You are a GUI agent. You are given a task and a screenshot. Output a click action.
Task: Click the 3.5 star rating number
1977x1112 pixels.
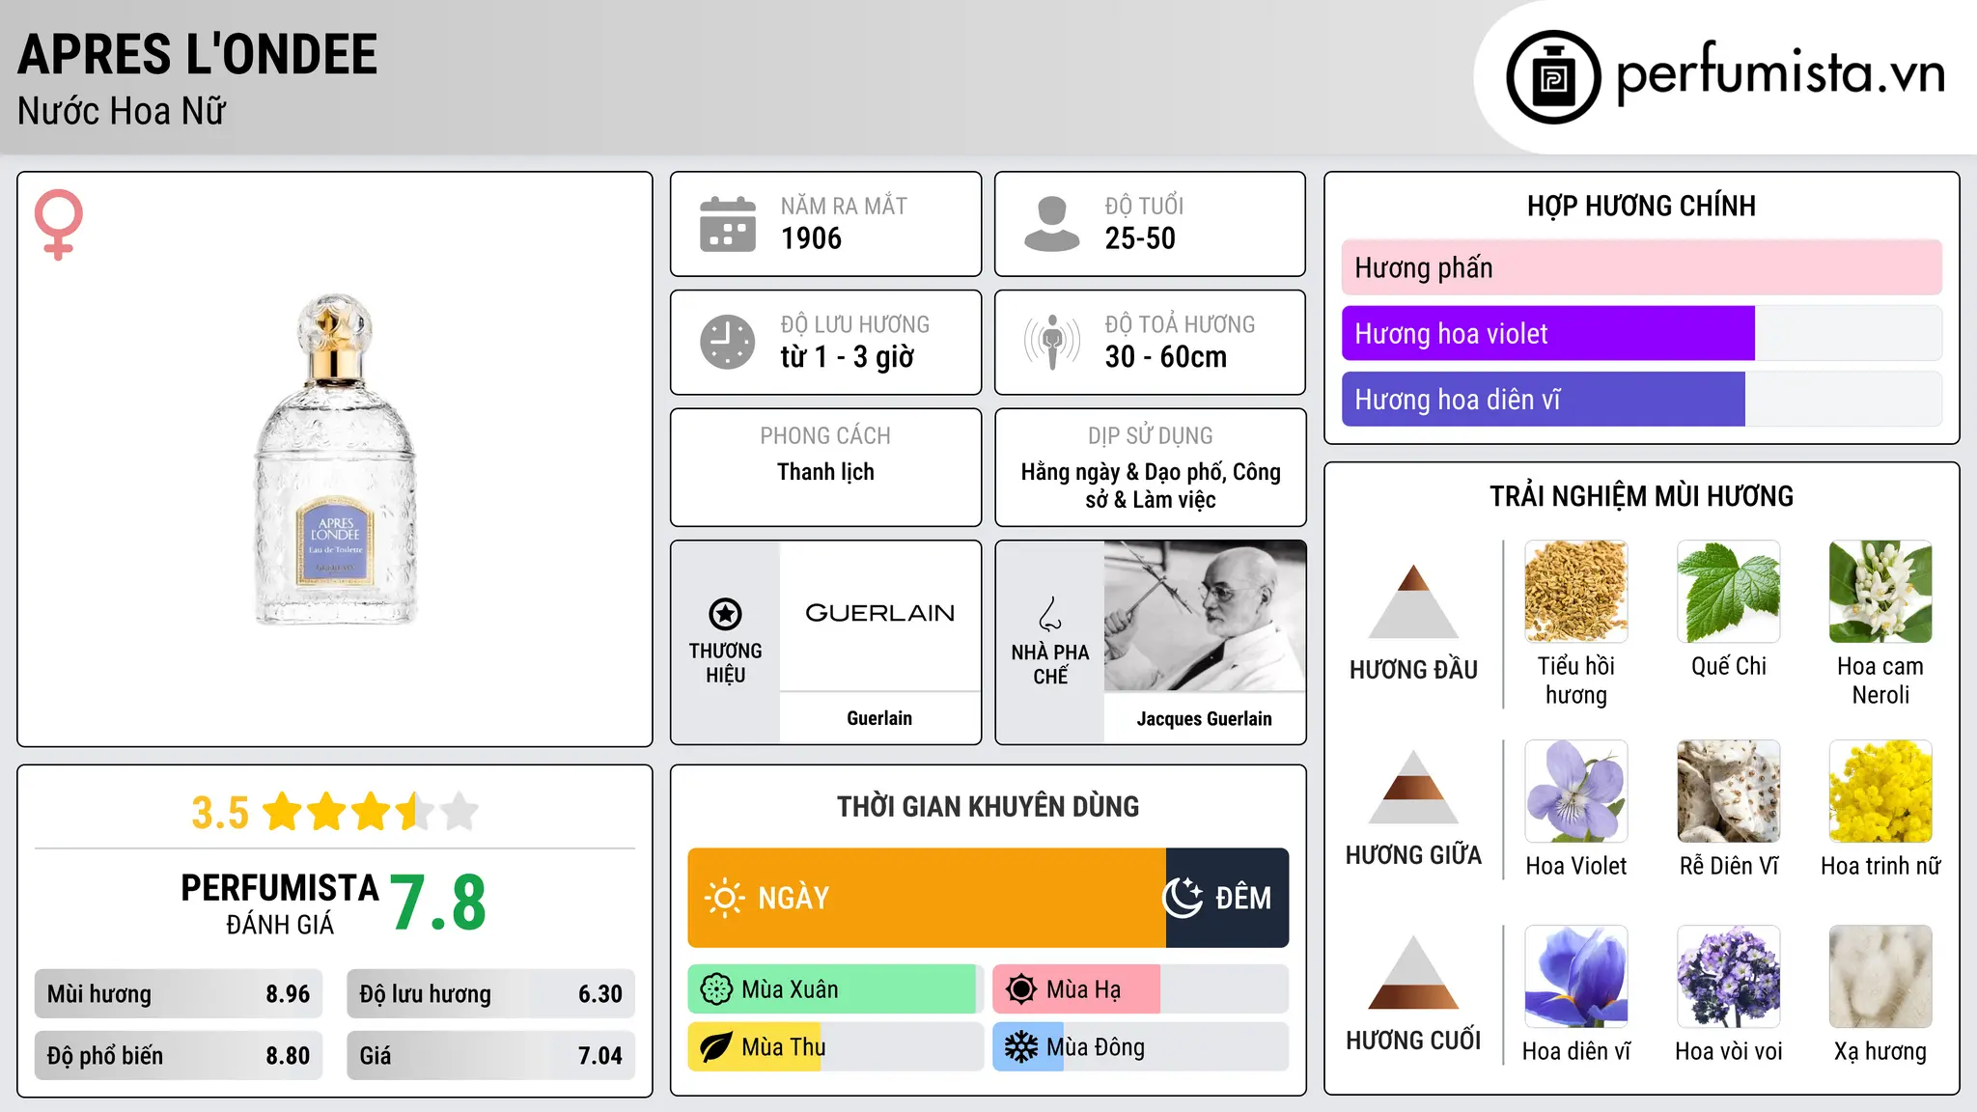pyautogui.click(x=220, y=813)
